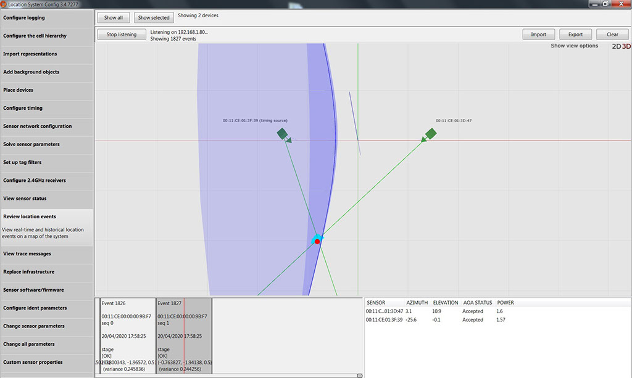Select sensor row 00:11:CE:01:3F:39 in the table
Viewport: 632px width, 378px height.
coord(384,320)
